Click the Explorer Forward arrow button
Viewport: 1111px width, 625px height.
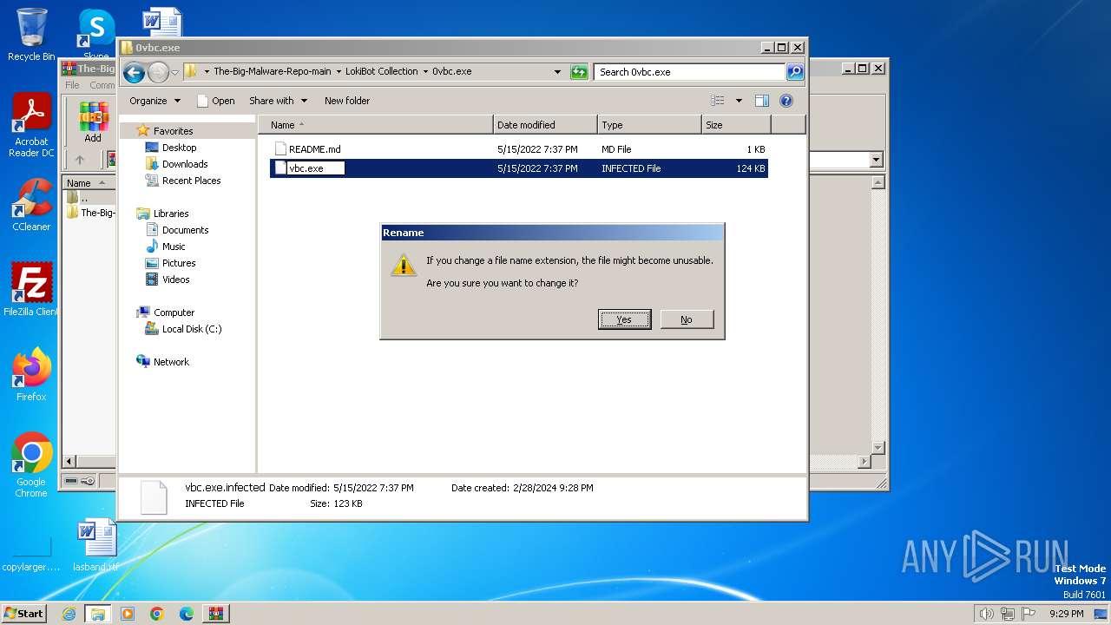click(x=158, y=72)
